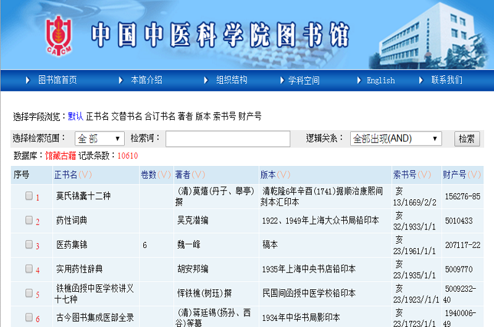Click the (V) toggle next to 著者 column header
The width and height of the screenshot is (494, 327).
click(198, 175)
